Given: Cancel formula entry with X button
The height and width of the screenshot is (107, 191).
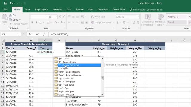Looking at the screenshot, I should (x=30, y=34).
